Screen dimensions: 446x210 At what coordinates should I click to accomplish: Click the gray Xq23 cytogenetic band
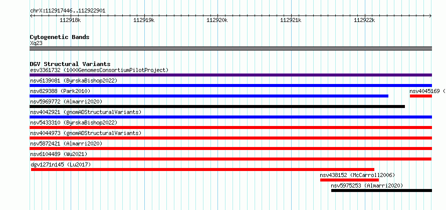point(231,48)
